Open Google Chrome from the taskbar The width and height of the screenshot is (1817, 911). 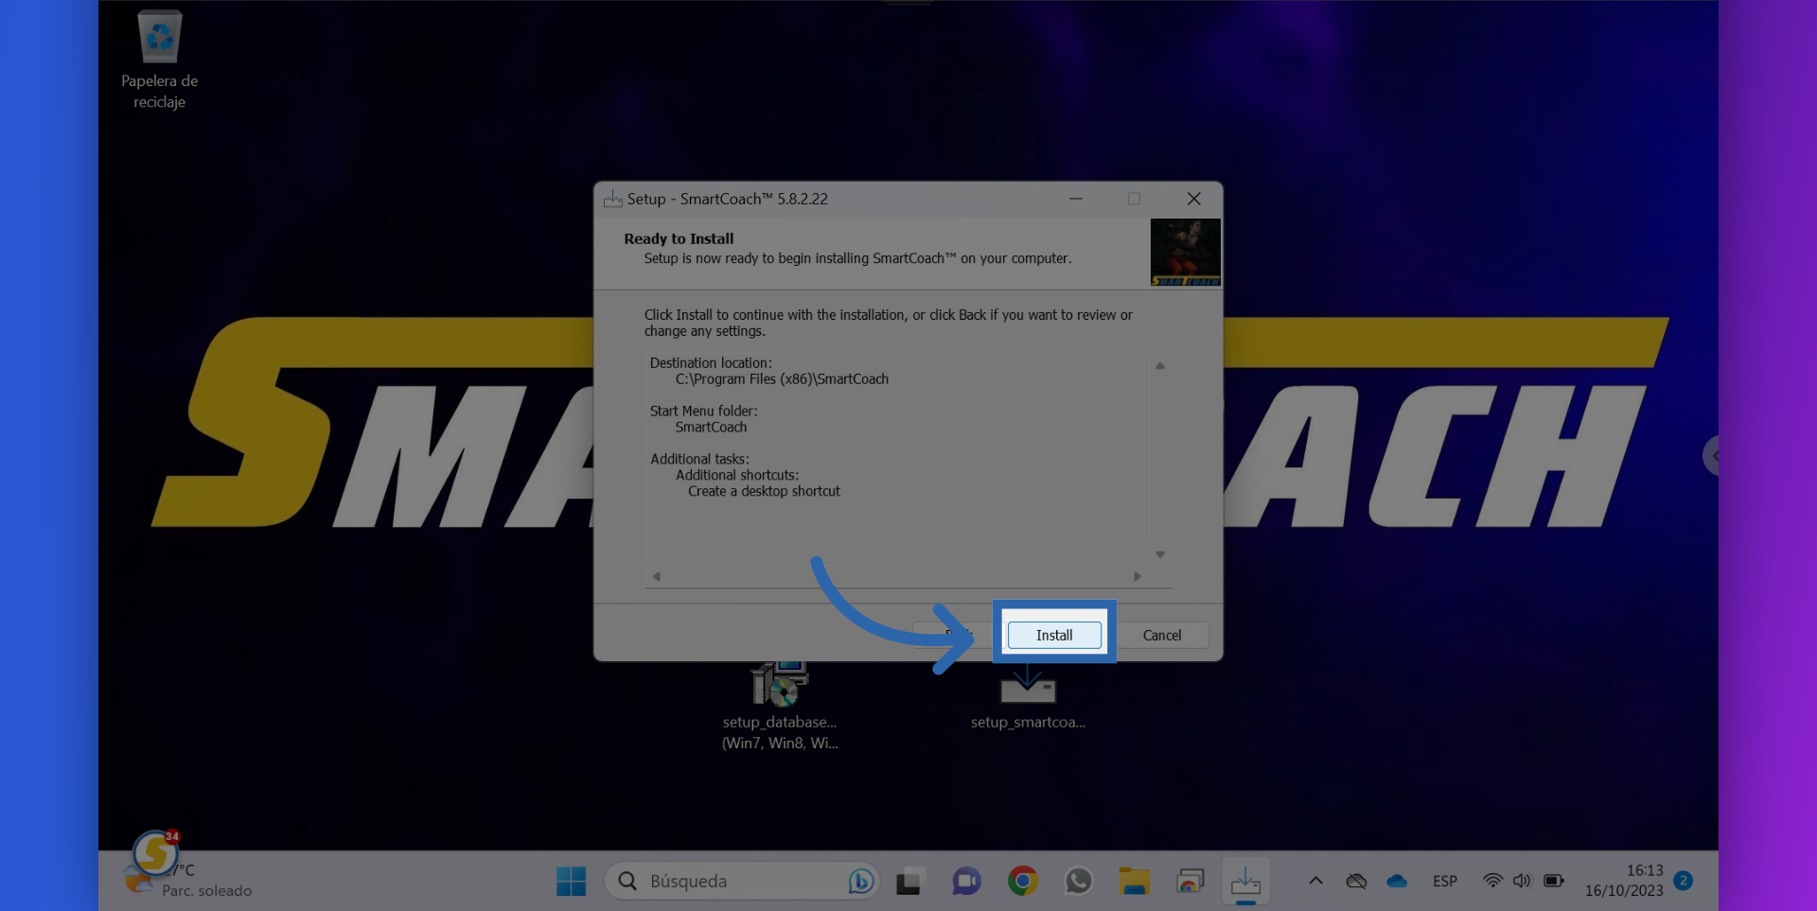(x=1022, y=881)
